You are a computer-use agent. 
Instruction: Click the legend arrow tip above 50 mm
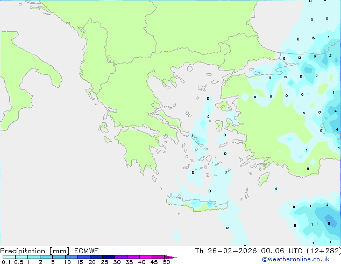[170, 257]
